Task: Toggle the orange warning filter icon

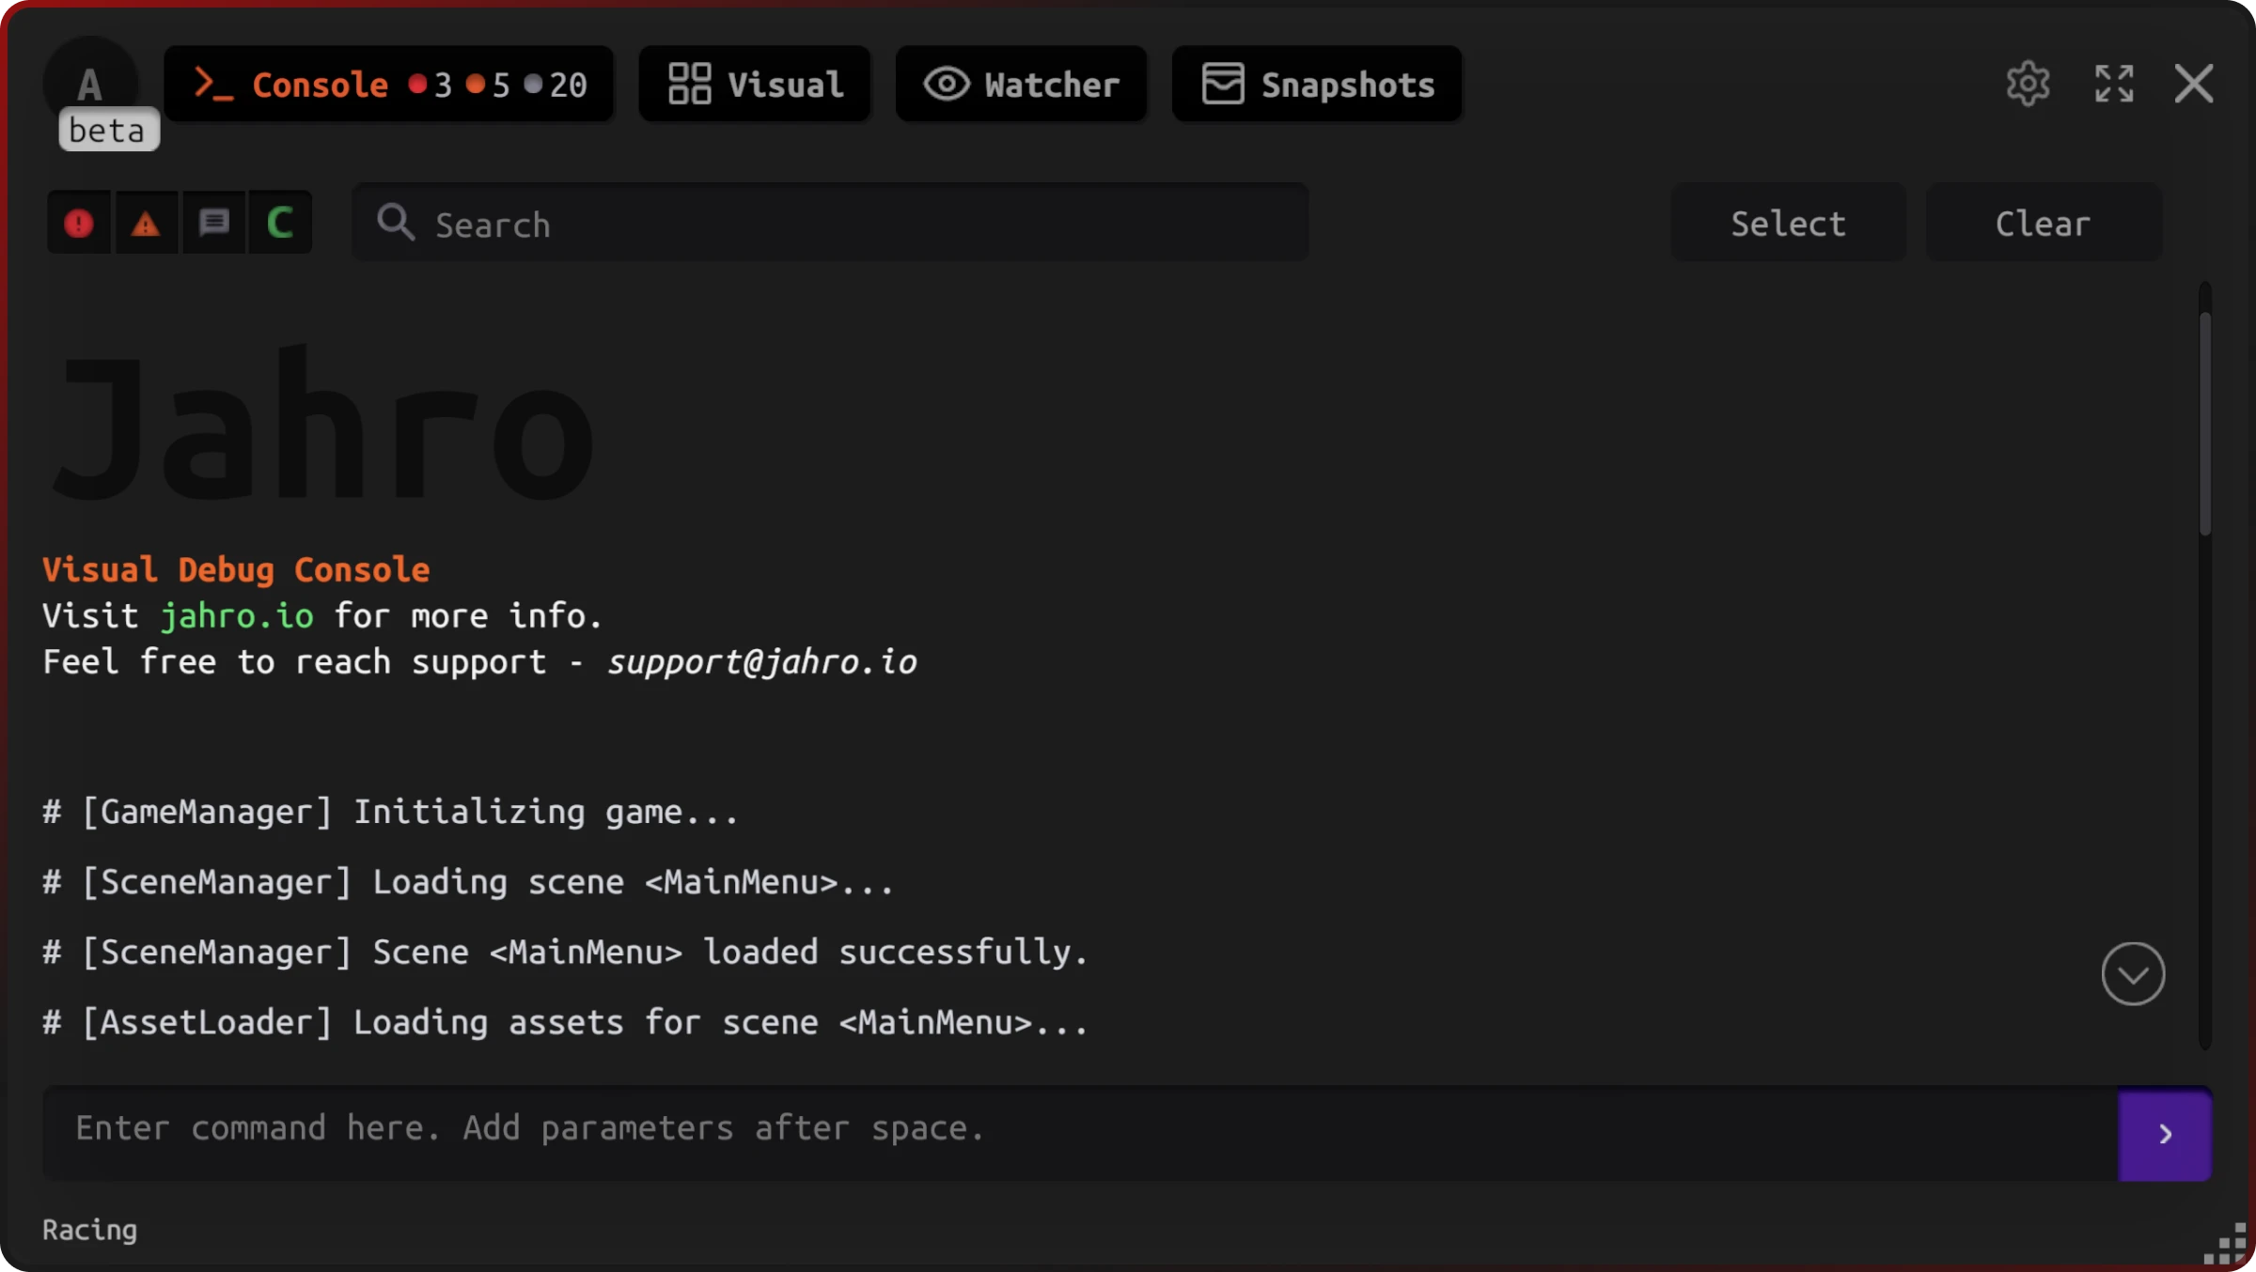Action: tap(146, 224)
